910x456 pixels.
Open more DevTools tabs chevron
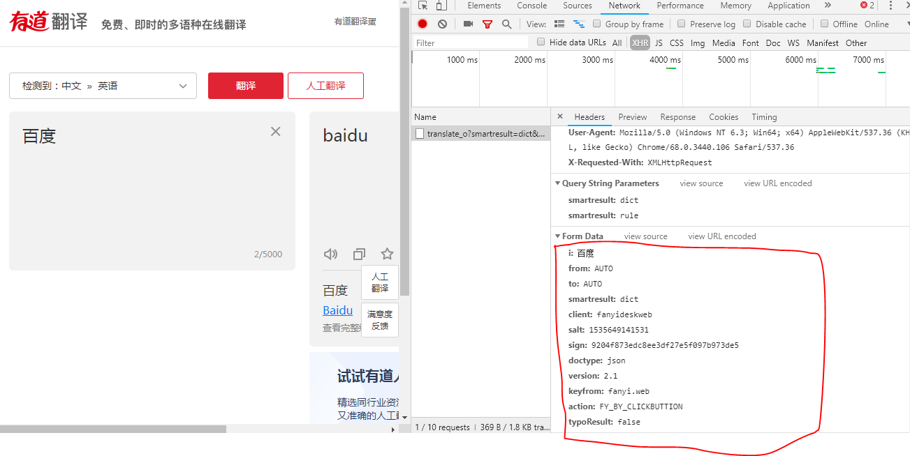coord(828,6)
